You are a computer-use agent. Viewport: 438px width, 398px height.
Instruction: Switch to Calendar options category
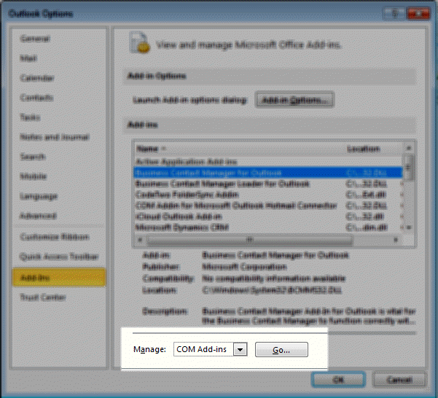tap(36, 77)
